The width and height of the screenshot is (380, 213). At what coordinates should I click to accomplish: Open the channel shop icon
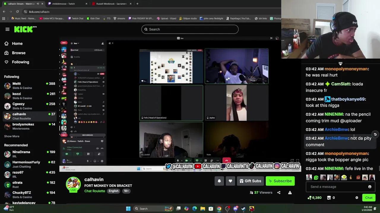click(329, 198)
